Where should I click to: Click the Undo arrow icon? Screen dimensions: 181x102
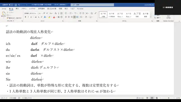19,5
